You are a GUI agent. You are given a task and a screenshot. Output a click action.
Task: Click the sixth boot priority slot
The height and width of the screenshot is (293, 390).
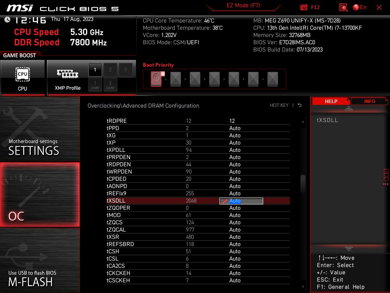pos(253,79)
